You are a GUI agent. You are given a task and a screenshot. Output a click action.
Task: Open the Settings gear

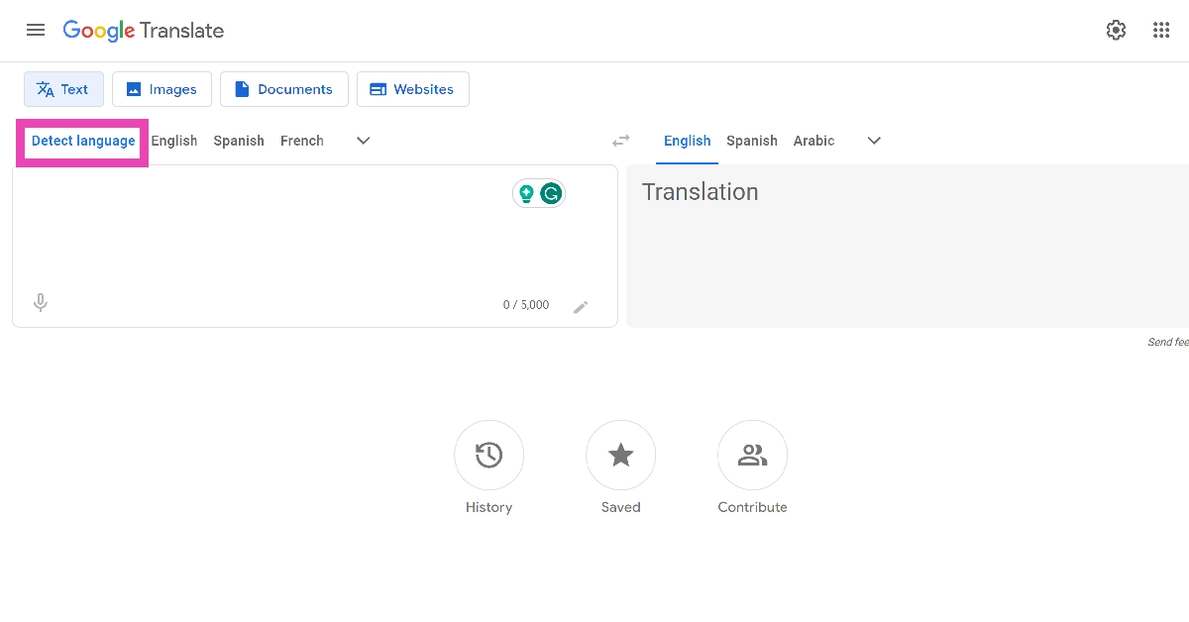[1116, 30]
